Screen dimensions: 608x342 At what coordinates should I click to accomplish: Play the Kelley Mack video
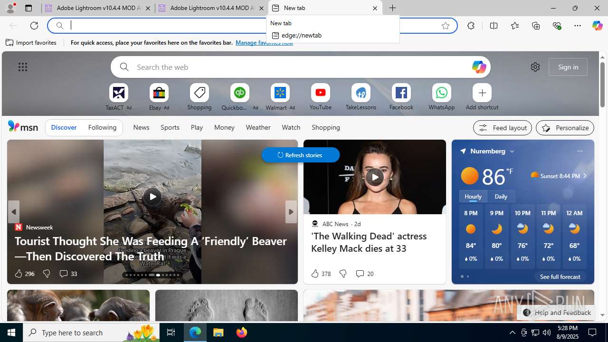click(375, 177)
